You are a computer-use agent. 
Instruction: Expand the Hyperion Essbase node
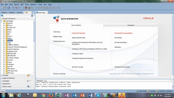pyautogui.click(x=4, y=45)
